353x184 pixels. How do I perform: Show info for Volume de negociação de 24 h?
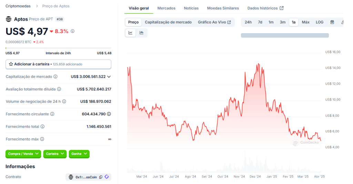[64, 101]
